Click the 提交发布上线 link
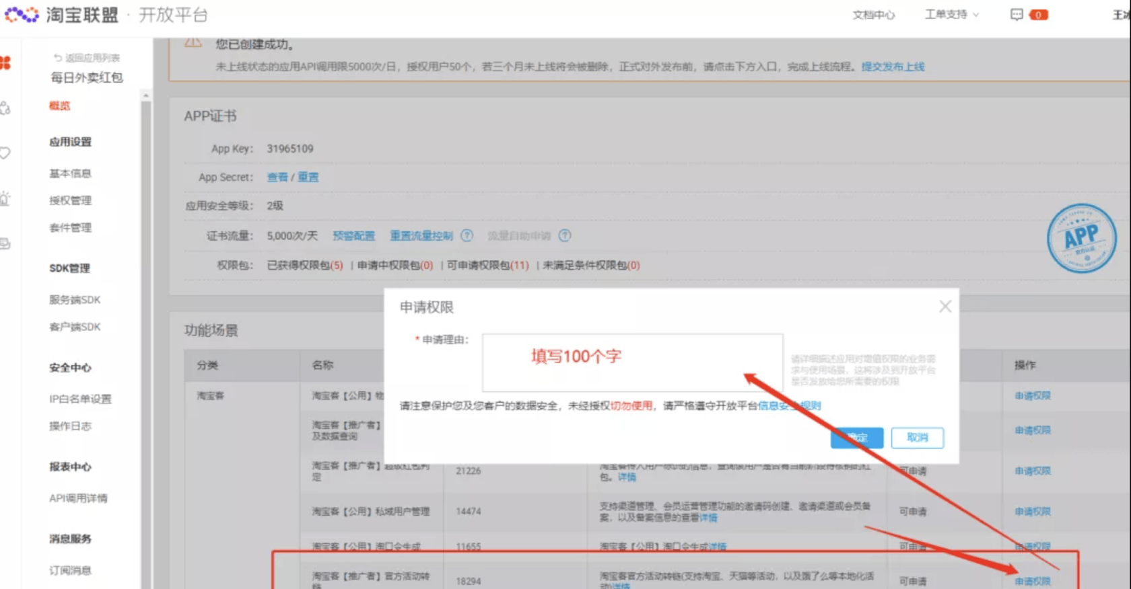The image size is (1131, 589). point(893,67)
